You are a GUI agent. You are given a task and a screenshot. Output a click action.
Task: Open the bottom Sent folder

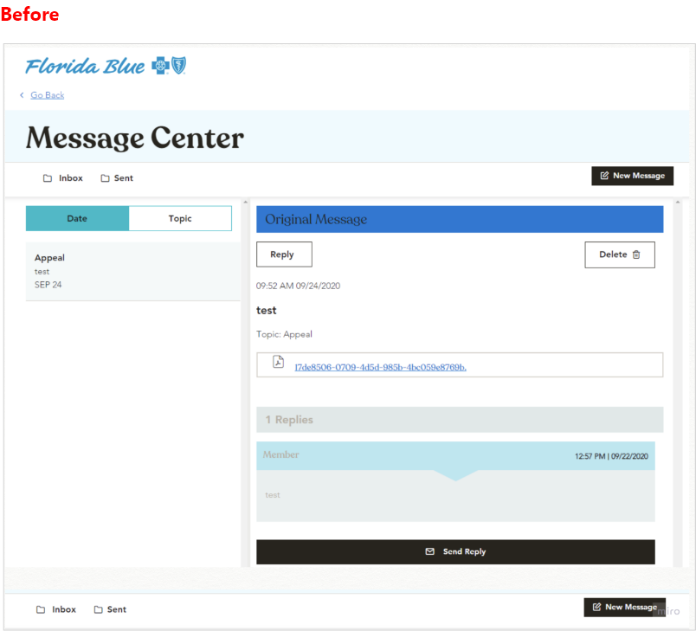pos(110,609)
